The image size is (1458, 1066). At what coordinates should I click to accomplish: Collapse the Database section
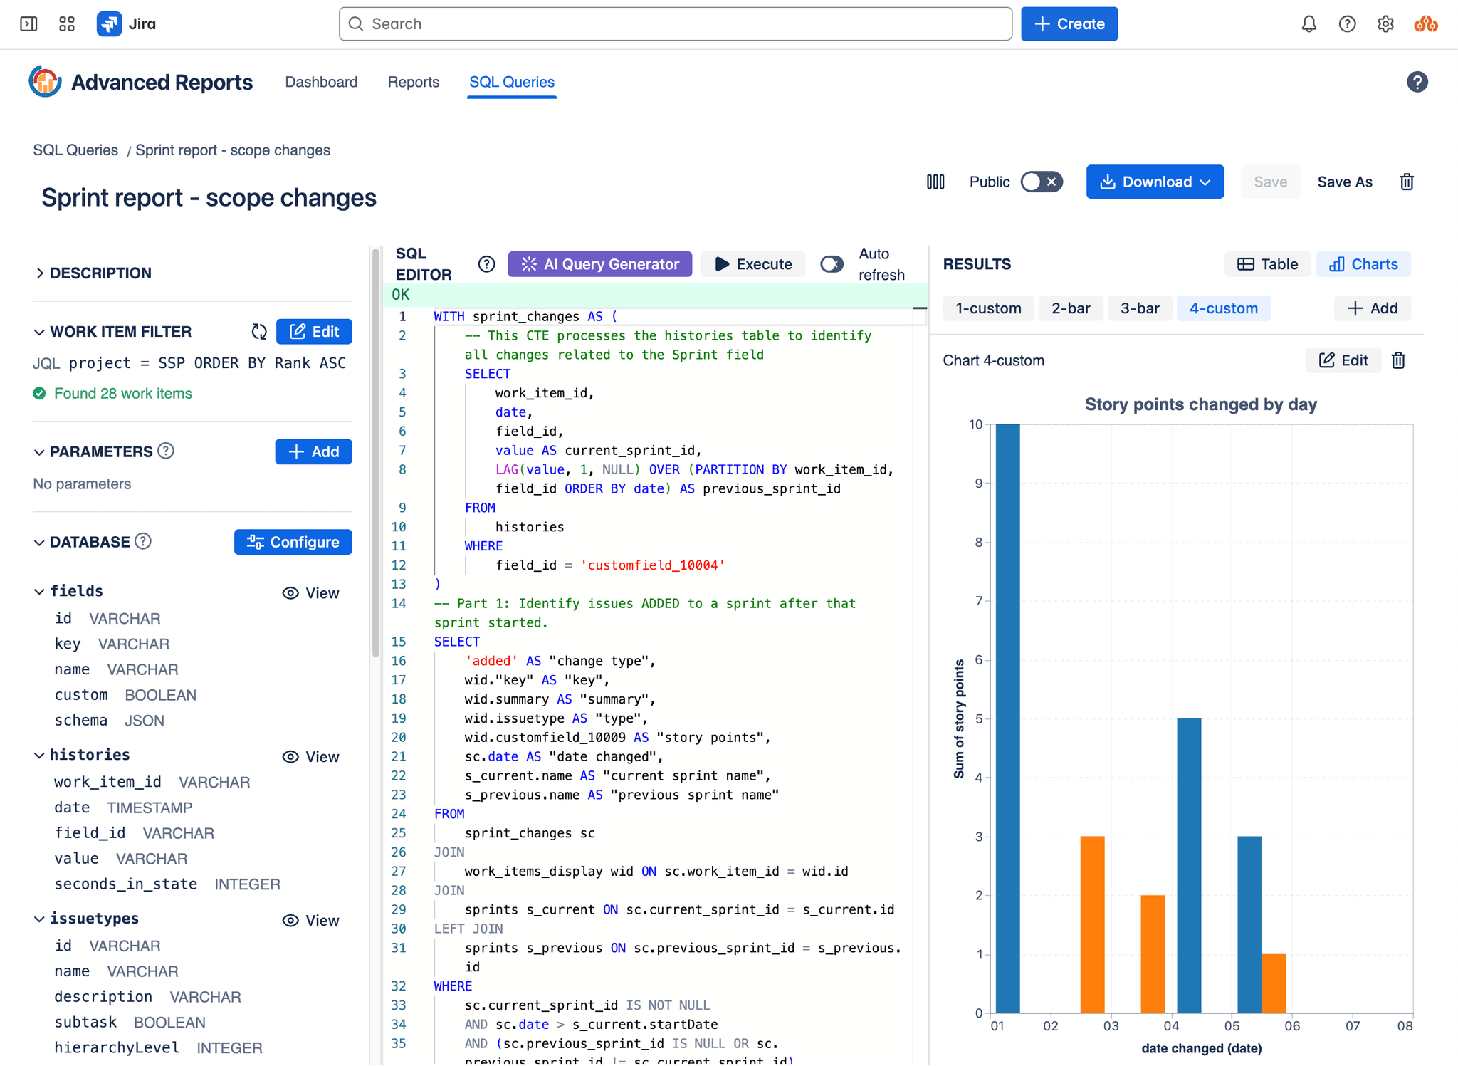tap(39, 542)
